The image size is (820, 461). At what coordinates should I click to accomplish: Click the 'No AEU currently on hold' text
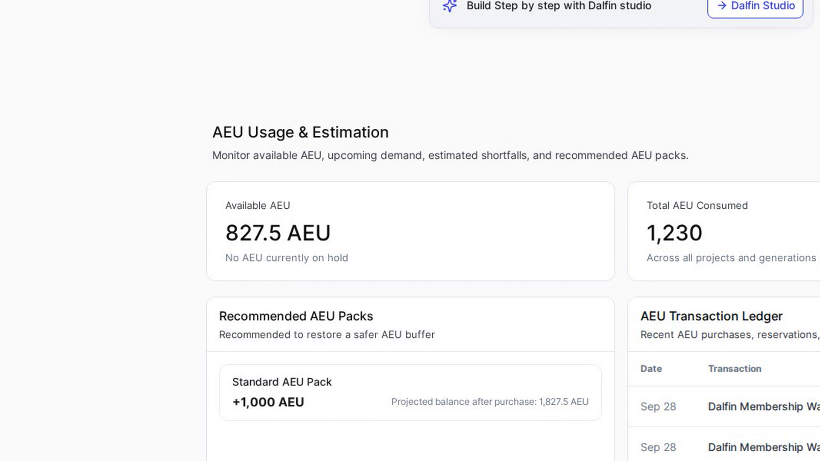tap(287, 258)
